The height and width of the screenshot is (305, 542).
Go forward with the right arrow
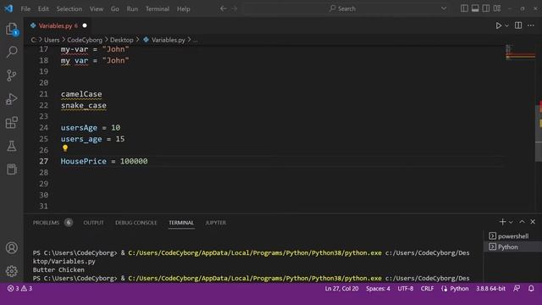(235, 8)
